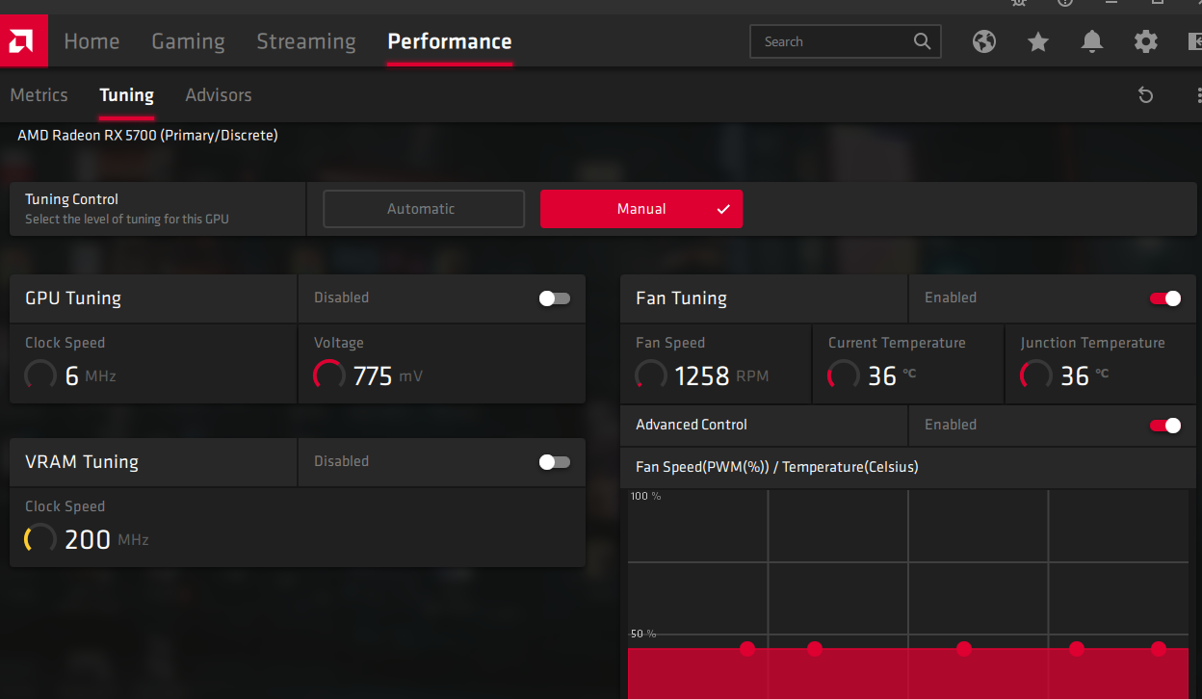Open the Home tab
Viewport: 1202px width, 699px height.
click(x=91, y=41)
